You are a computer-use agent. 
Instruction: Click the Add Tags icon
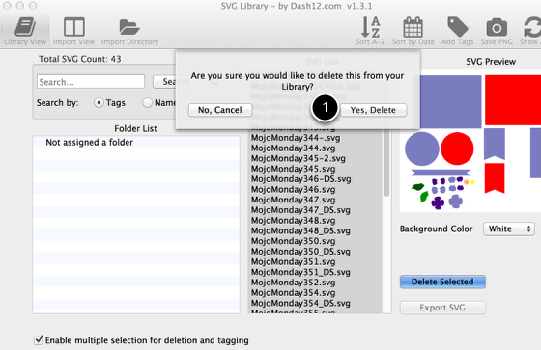[x=458, y=32]
